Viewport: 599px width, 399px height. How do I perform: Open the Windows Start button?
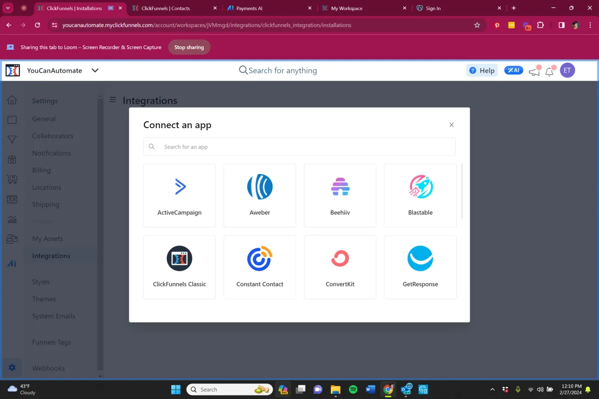click(x=176, y=390)
